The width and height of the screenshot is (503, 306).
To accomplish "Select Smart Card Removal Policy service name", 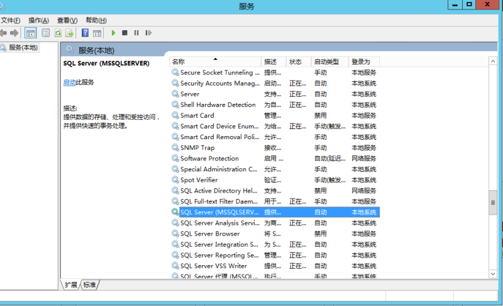I will coord(219,137).
